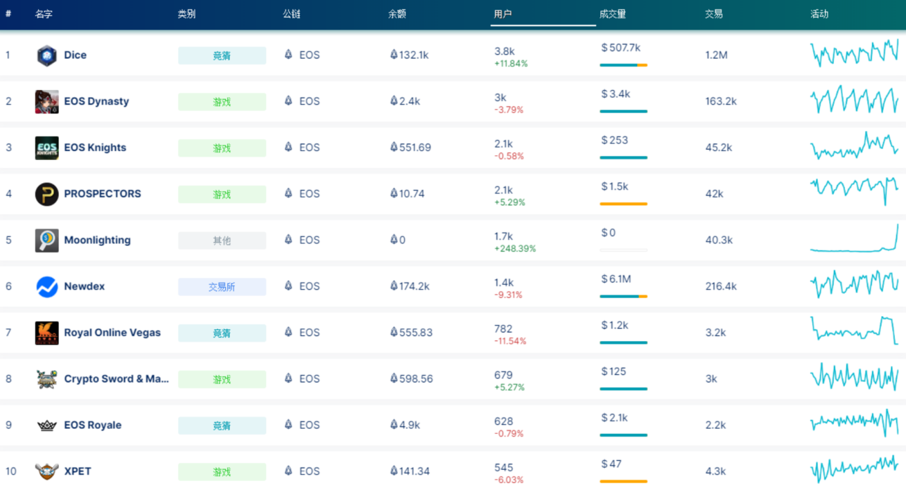Click the 1.2M transactions value
This screenshot has height=499, width=906.
pos(716,55)
